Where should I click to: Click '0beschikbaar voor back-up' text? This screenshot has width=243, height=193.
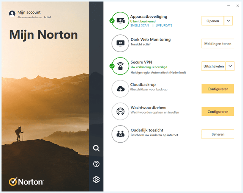pyautogui.click(x=149, y=89)
